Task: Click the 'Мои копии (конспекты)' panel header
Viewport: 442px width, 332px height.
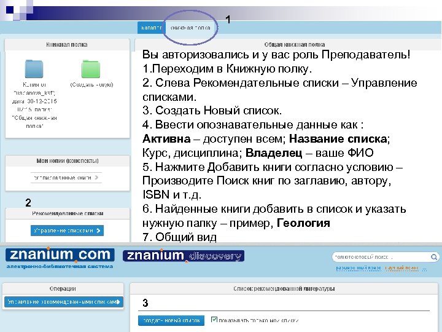Action: click(x=68, y=160)
